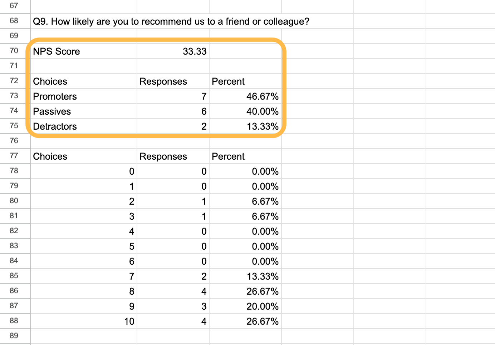Select the 20.00% percent cell
This screenshot has height=345, width=495.
click(262, 306)
